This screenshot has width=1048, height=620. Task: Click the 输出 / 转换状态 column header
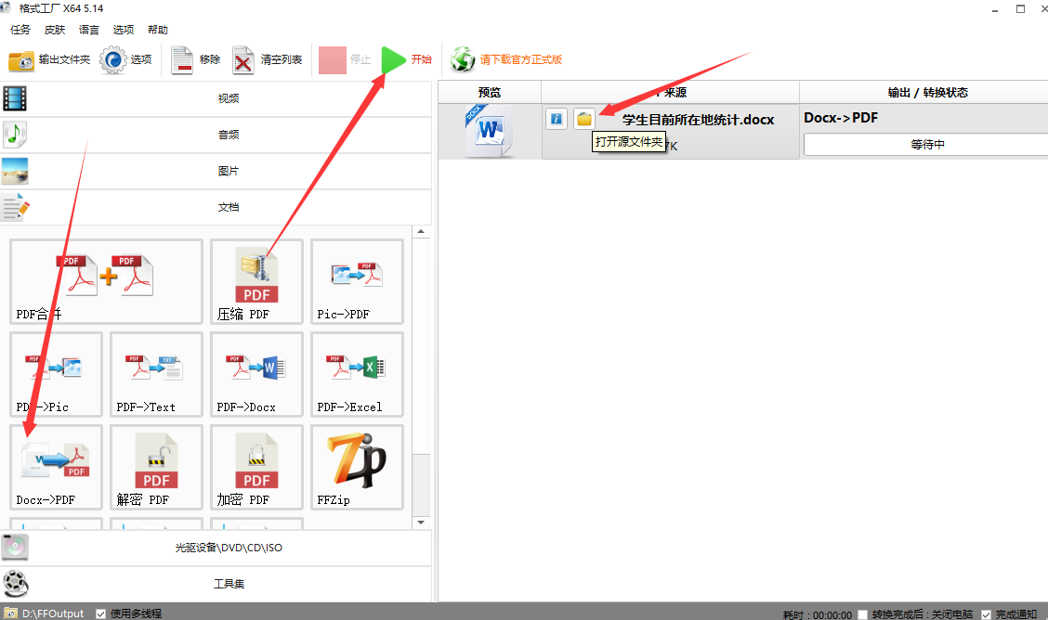pos(924,92)
